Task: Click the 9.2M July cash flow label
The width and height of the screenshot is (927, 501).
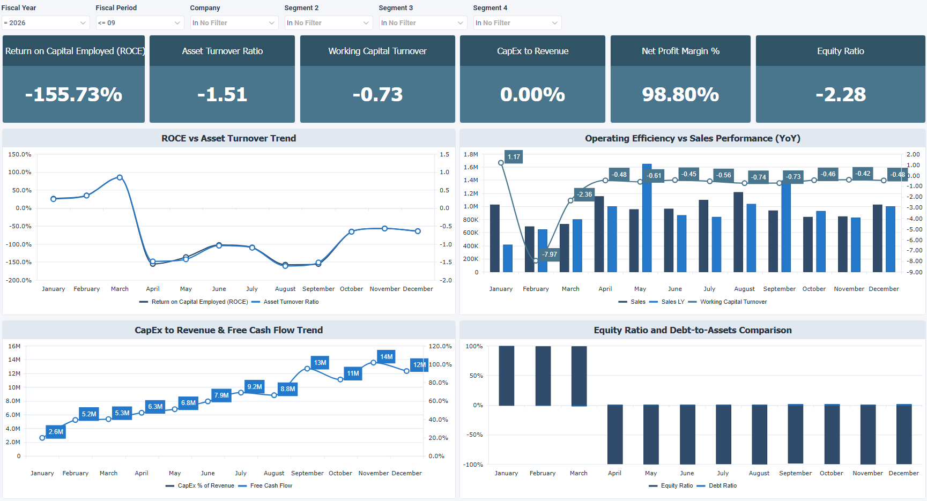Action: coord(255,387)
